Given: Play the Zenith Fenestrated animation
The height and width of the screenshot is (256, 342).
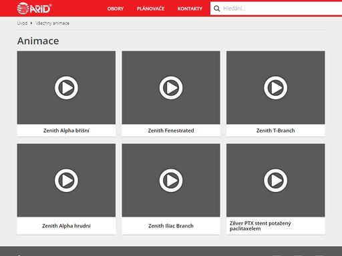Looking at the screenshot, I should coord(171,87).
